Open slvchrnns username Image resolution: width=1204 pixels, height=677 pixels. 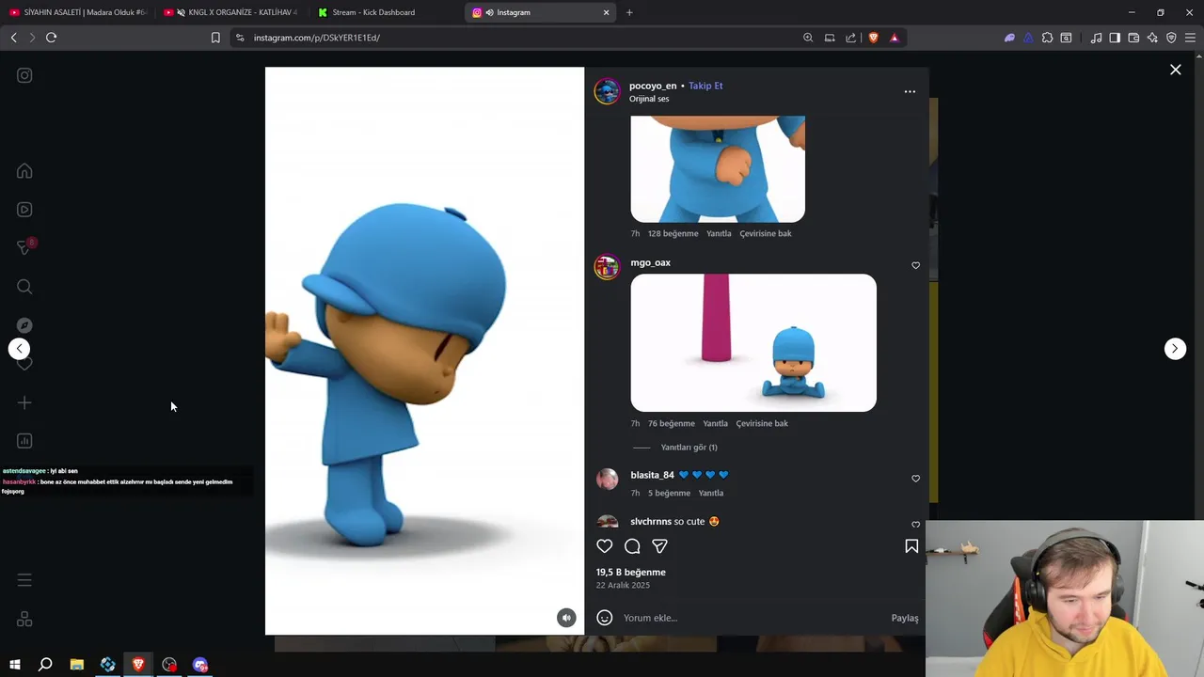tap(651, 521)
